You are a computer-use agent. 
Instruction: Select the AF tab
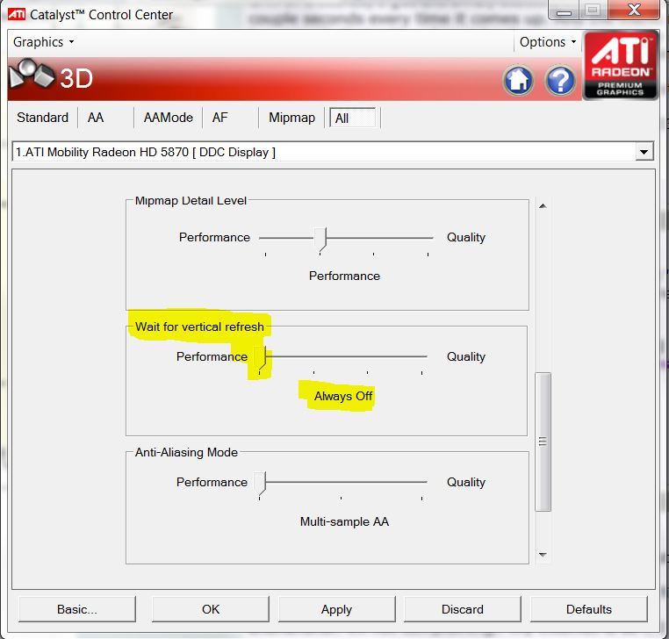[220, 118]
